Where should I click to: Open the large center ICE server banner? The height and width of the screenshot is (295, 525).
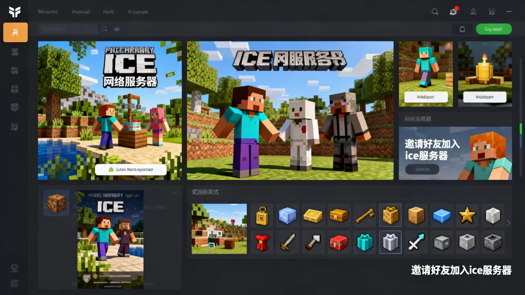point(290,110)
